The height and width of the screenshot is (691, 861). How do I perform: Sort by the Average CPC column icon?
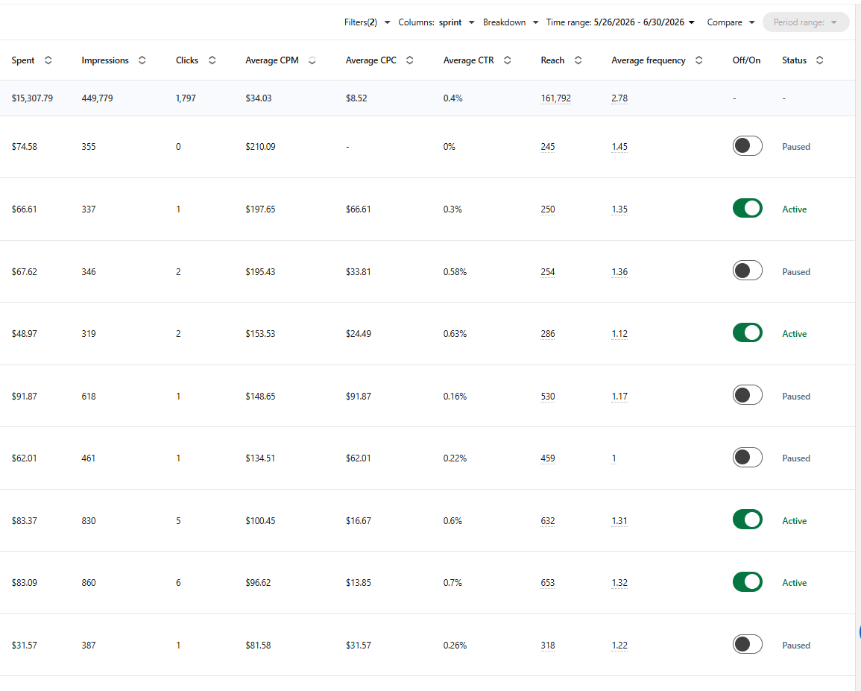(x=410, y=60)
